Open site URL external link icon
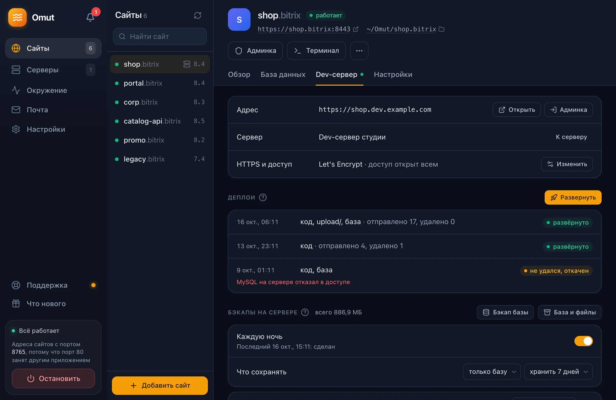Screen dimensions: 616x400 point(356,29)
